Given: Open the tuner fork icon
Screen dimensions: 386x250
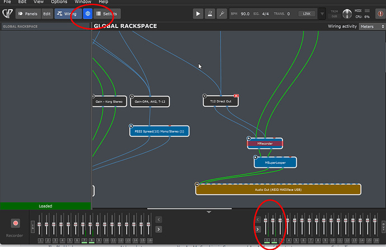Looking at the screenshot, I should [222, 14].
